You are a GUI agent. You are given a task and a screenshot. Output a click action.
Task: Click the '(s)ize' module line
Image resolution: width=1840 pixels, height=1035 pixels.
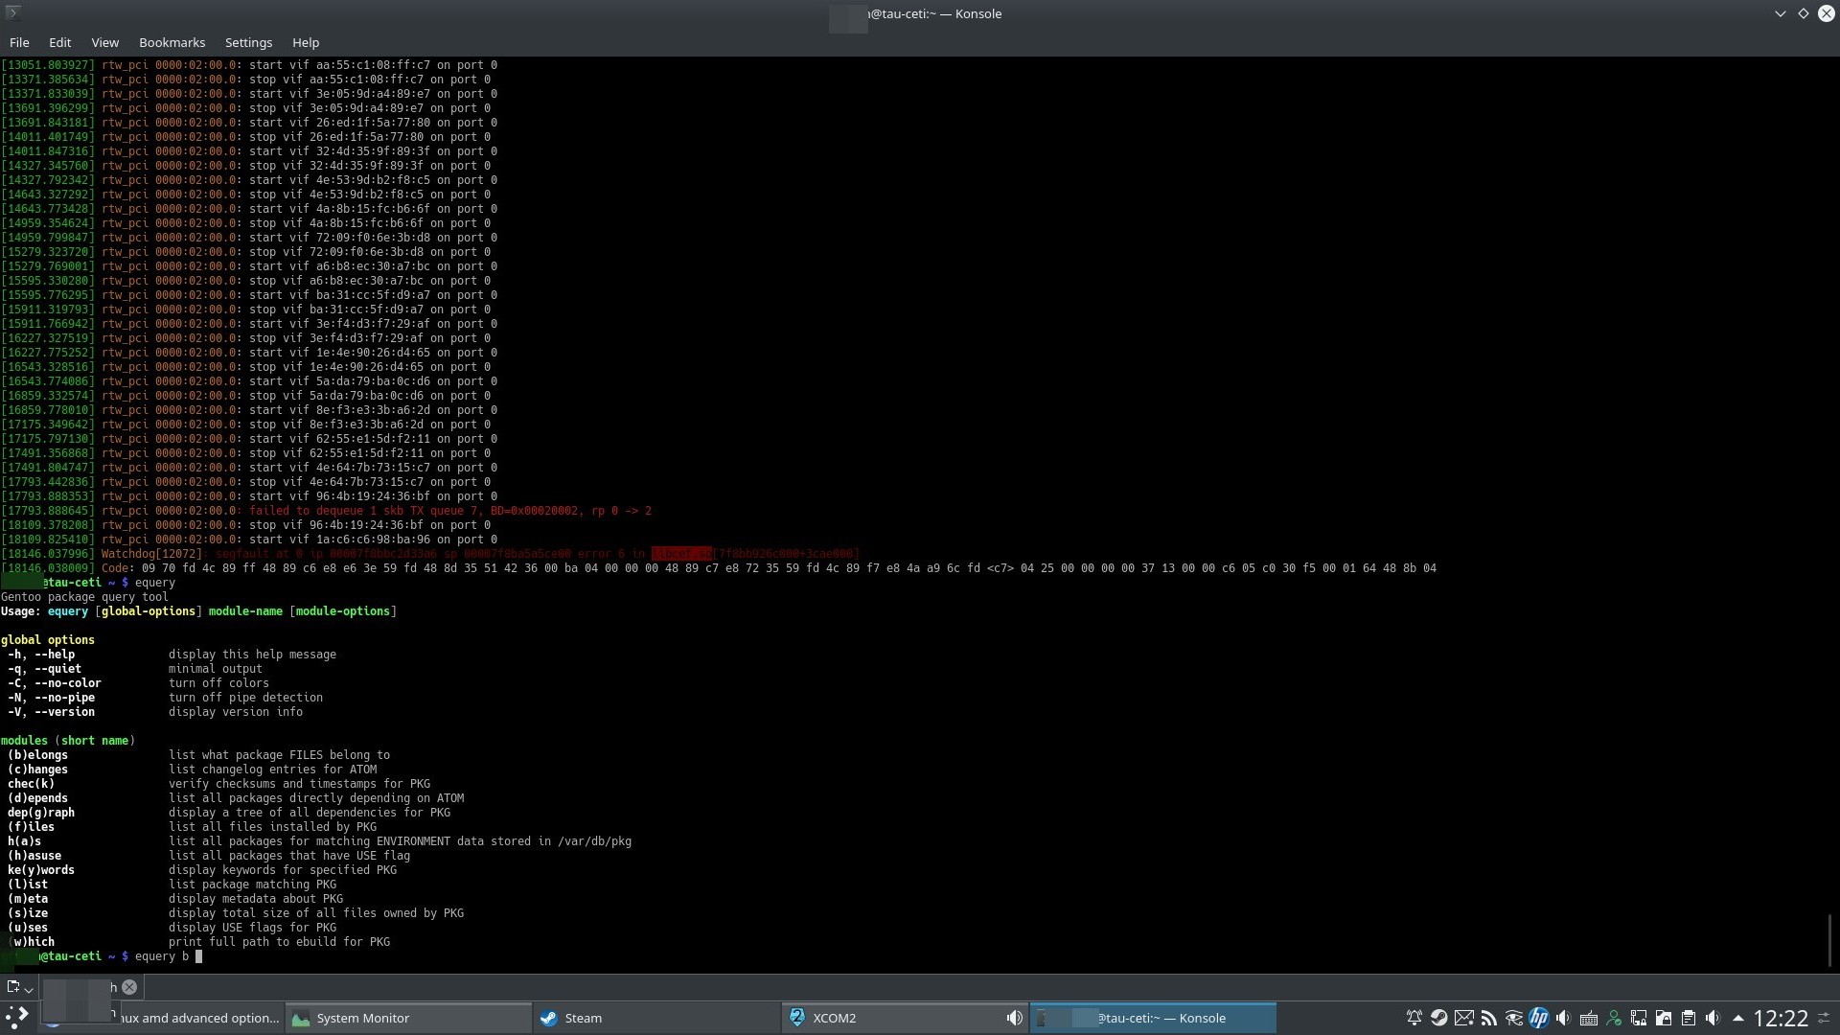pyautogui.click(x=235, y=913)
